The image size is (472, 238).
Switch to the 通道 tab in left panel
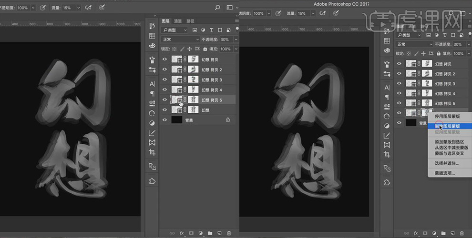click(178, 21)
